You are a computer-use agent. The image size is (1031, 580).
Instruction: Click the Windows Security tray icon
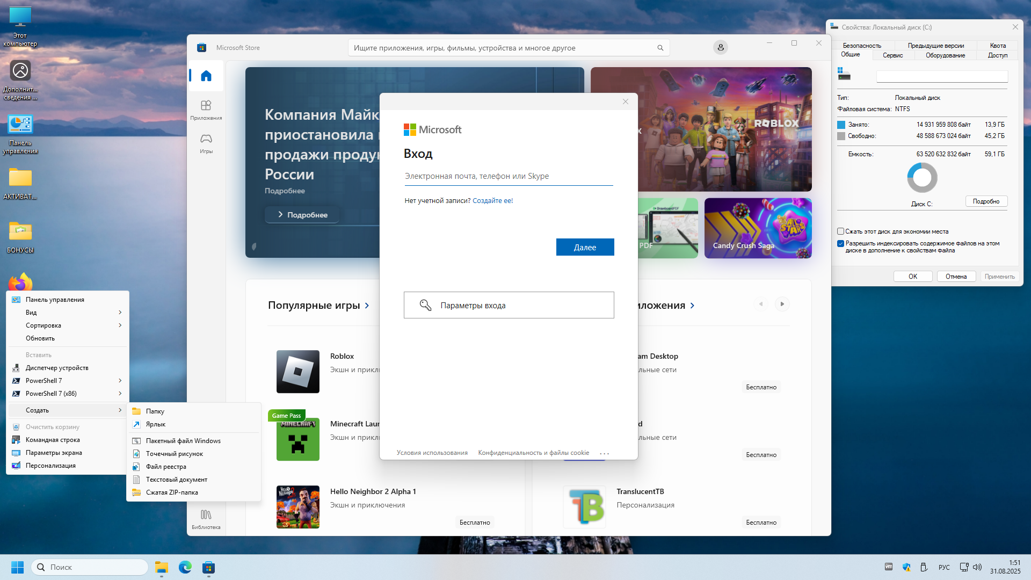[906, 567]
